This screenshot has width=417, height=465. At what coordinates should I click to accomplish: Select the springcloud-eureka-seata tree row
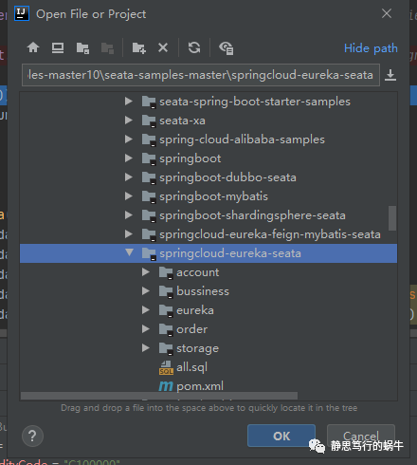point(208,253)
